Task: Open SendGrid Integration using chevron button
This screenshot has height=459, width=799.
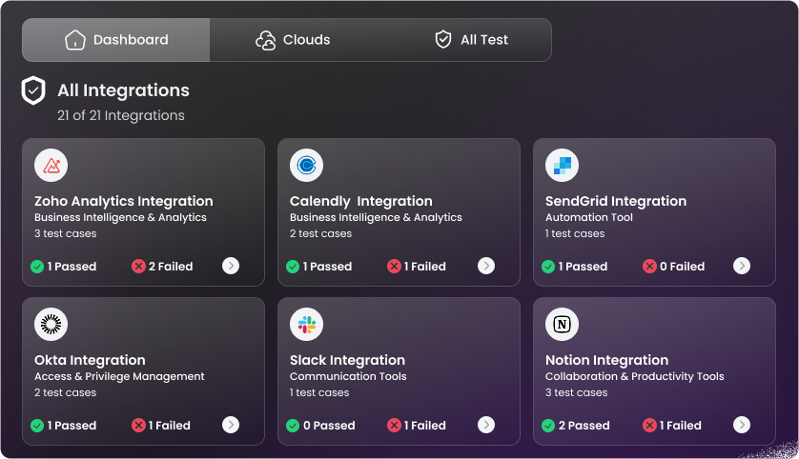Action: [x=742, y=267]
